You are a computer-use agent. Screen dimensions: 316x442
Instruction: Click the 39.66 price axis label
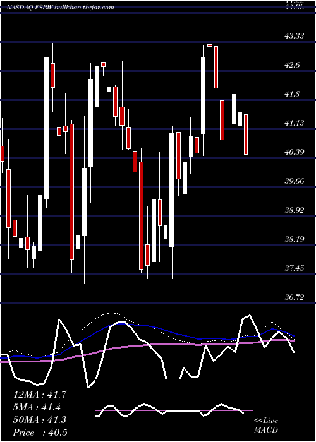(x=294, y=181)
